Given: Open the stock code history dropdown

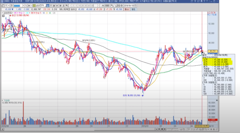Looking at the screenshot, I should tap(24, 5).
